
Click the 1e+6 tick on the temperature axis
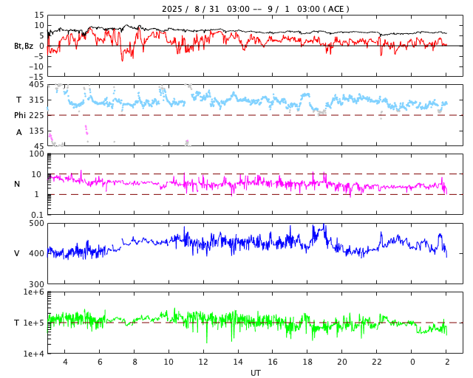point(34,292)
